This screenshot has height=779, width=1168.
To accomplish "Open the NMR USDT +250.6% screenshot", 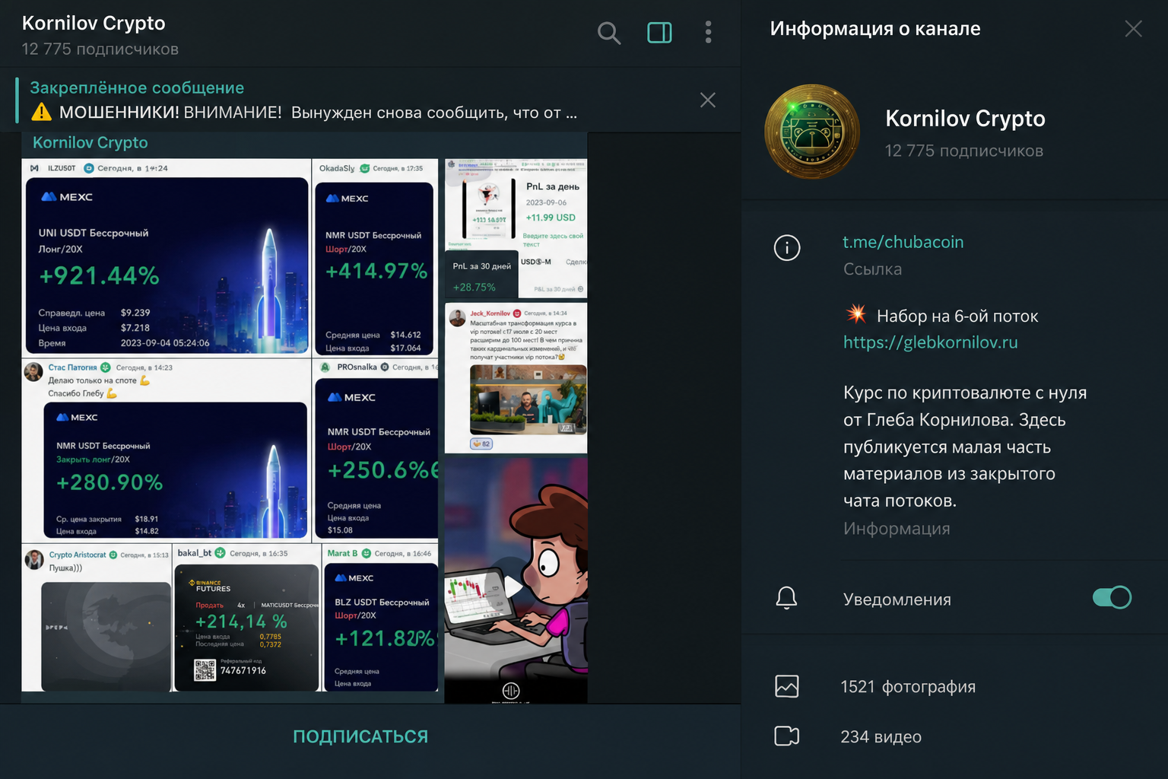I will [375, 450].
